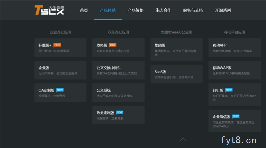266x148 pixels.
Task: Click the NEW badge next to 钉钉版
Action: 229,90
